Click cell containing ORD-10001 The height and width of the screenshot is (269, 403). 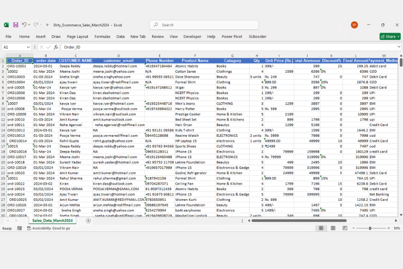tap(20, 66)
